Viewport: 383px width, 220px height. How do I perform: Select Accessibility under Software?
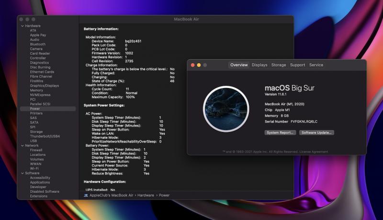click(x=40, y=178)
